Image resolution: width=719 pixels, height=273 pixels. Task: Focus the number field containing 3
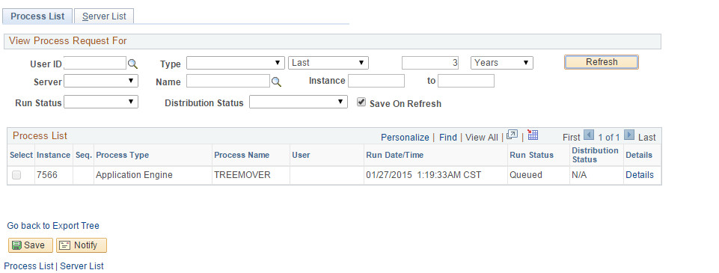(430, 63)
